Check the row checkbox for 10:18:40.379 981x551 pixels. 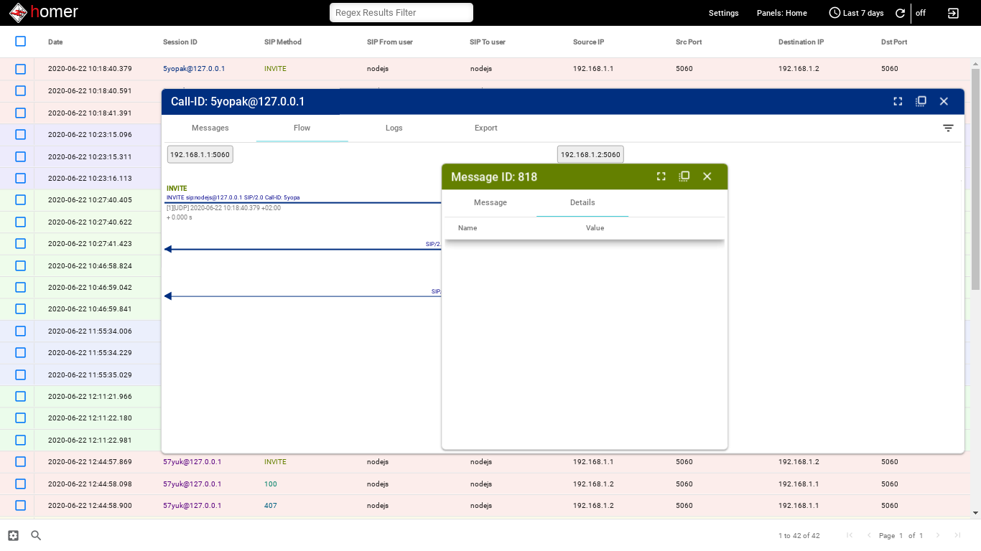point(20,69)
